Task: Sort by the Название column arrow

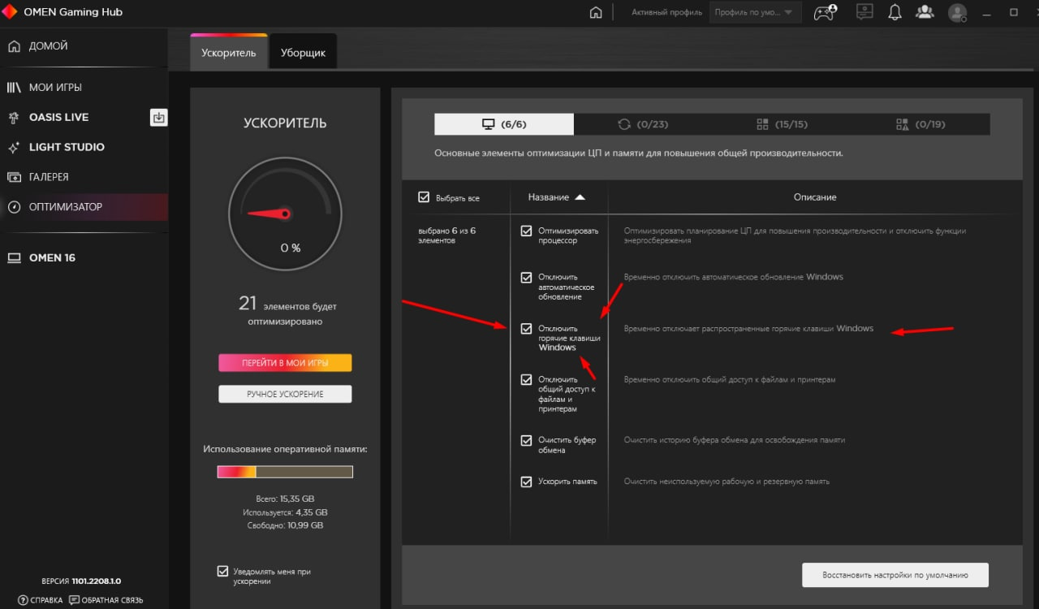Action: pos(580,197)
